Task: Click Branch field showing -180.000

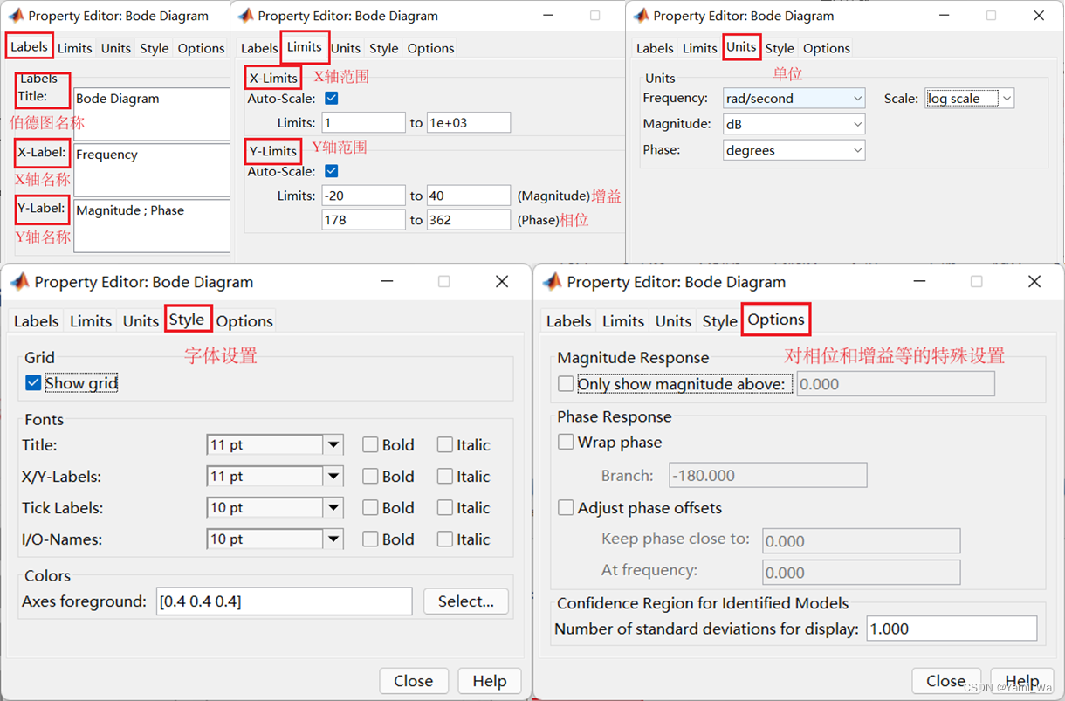Action: 768,476
